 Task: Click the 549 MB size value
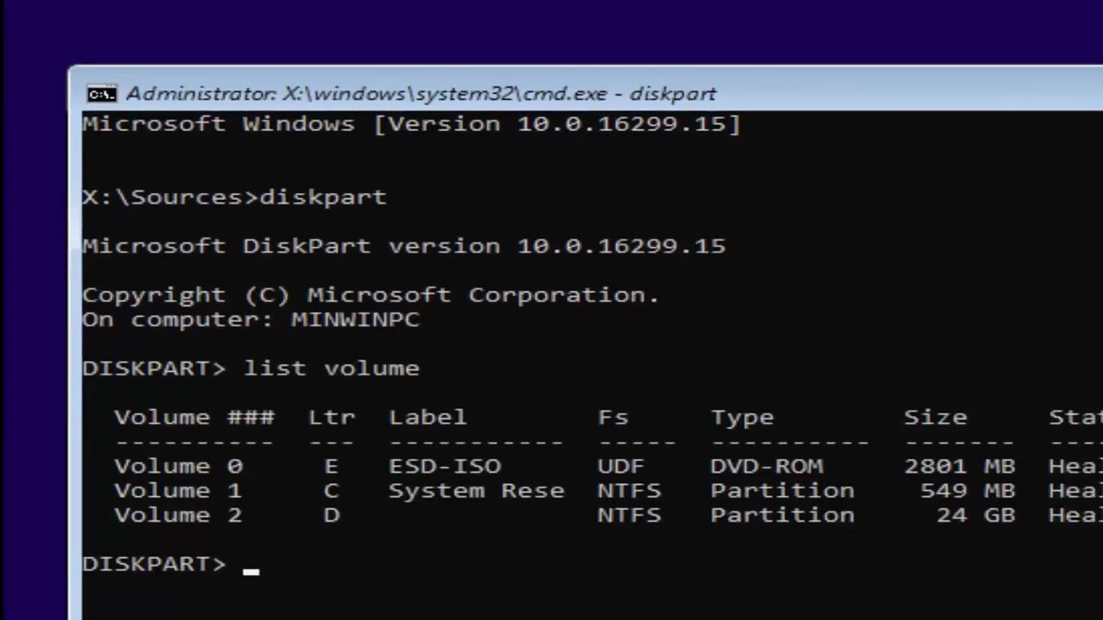[968, 490]
